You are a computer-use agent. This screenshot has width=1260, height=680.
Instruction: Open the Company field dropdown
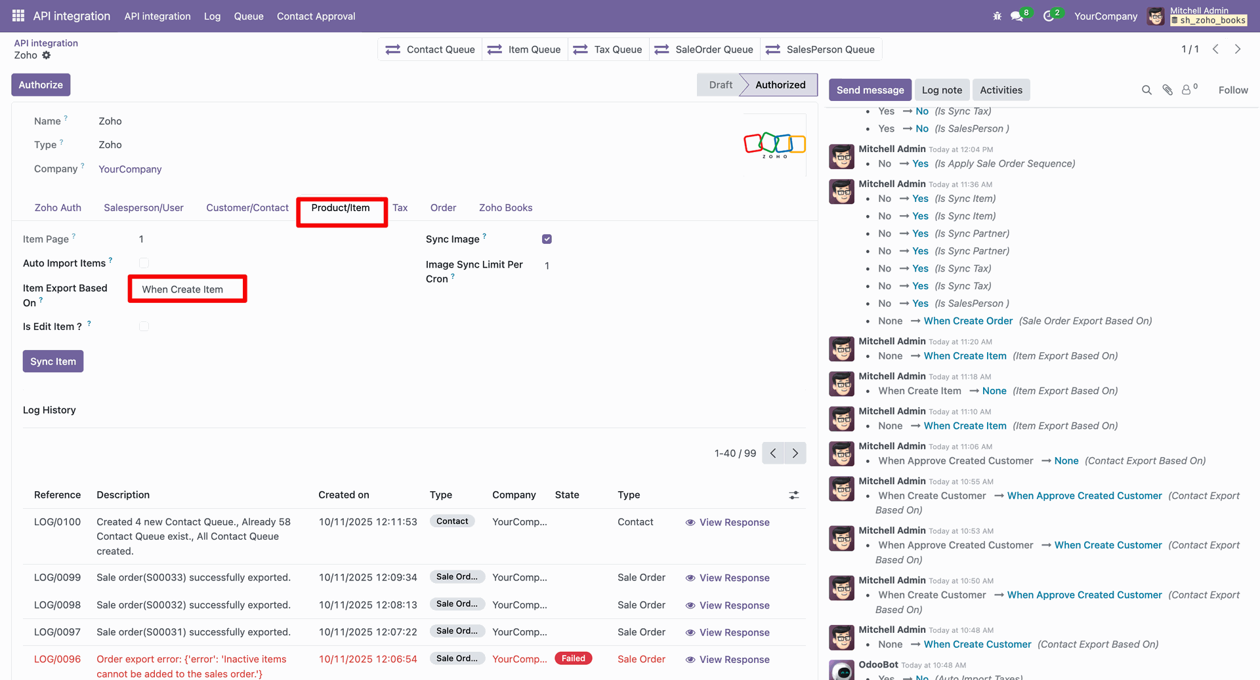pyautogui.click(x=130, y=169)
